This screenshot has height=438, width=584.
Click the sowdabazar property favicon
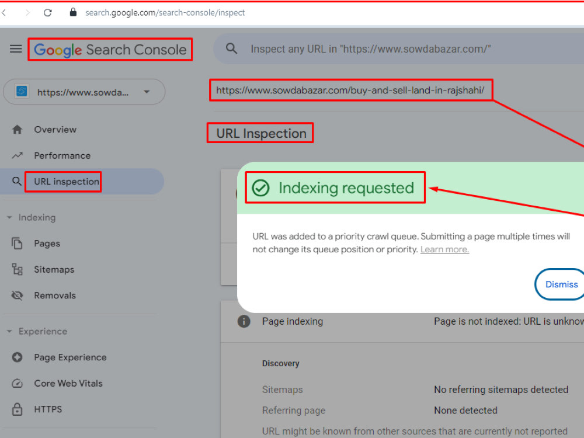tap(22, 91)
